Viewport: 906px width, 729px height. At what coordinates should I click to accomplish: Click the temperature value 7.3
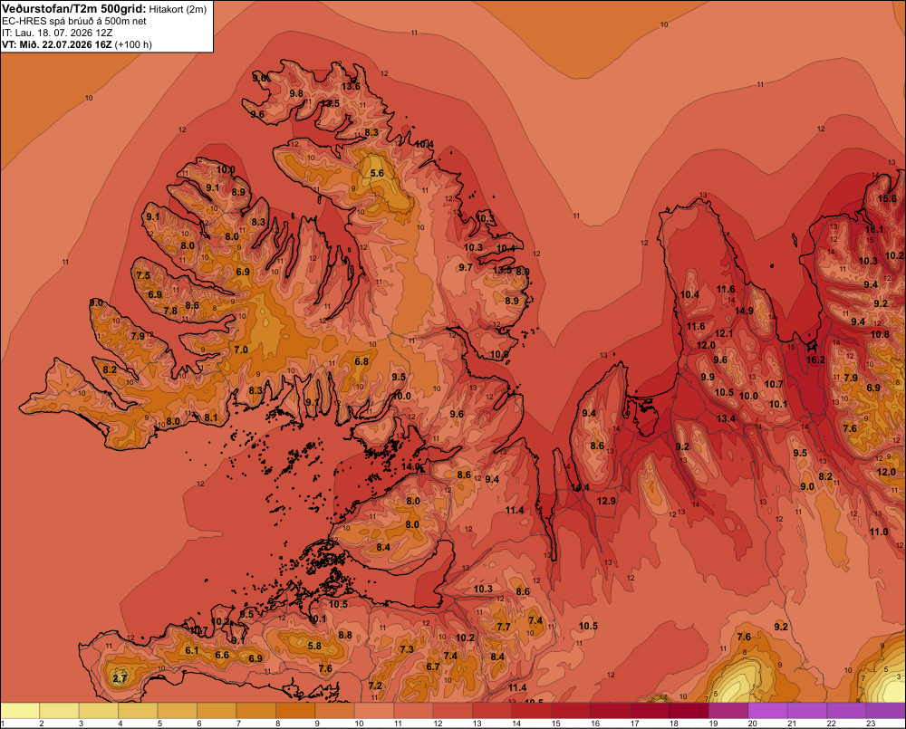407,649
